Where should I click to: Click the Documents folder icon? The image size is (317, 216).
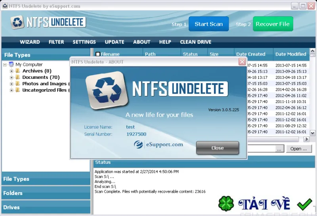(x=18, y=77)
